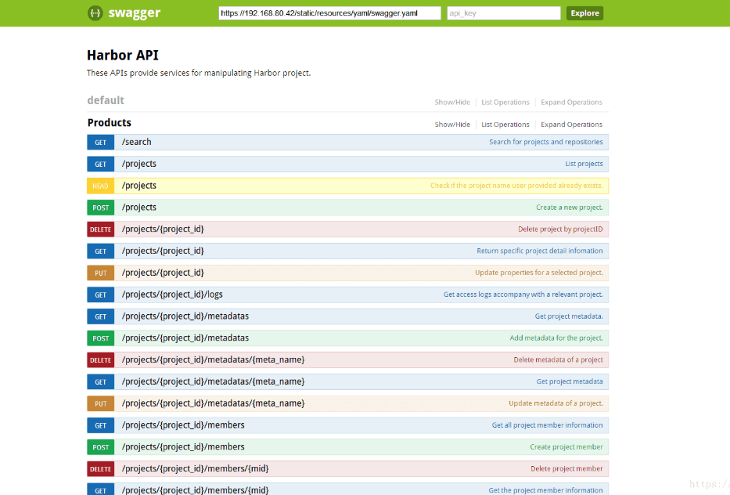Click "Add metadata for the project." description

pyautogui.click(x=556, y=338)
